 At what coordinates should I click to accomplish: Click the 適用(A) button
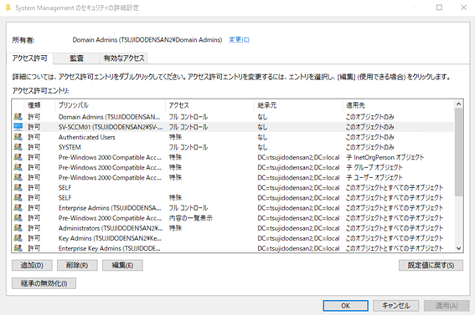(x=447, y=306)
